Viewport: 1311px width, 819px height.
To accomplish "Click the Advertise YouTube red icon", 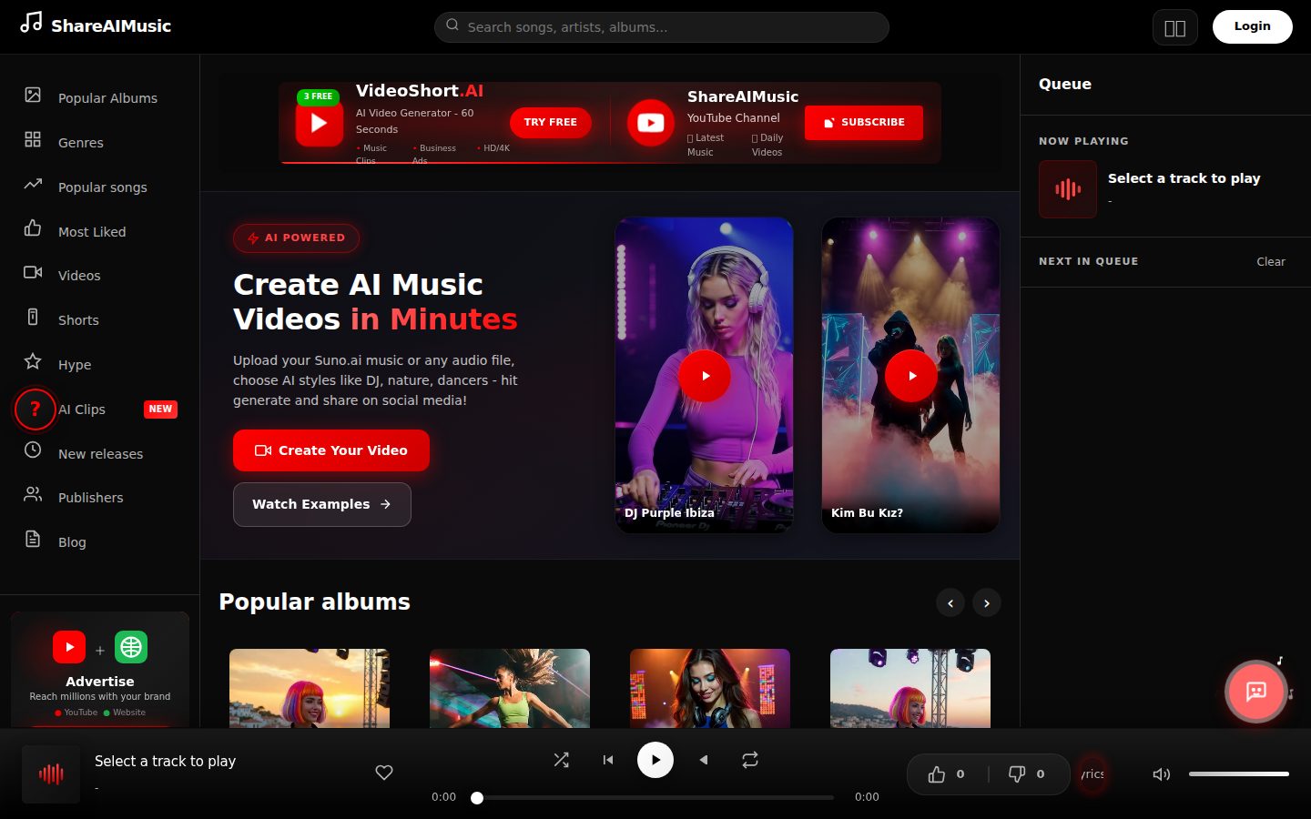I will [69, 647].
